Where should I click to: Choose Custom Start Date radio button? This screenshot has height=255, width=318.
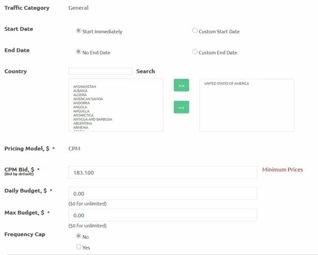195,31
